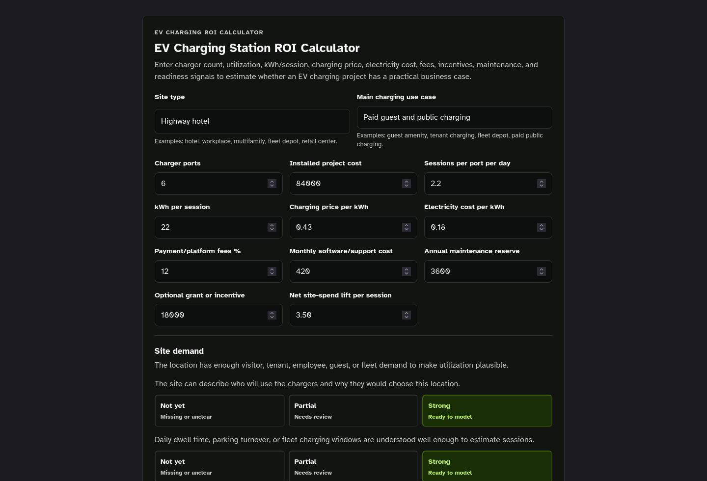Select Partial for daily dwell time
This screenshot has height=481, width=707.
coord(353,466)
